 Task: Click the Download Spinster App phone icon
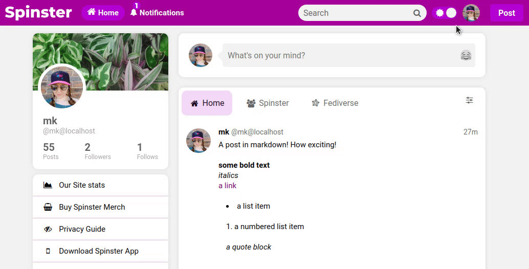coord(48,251)
